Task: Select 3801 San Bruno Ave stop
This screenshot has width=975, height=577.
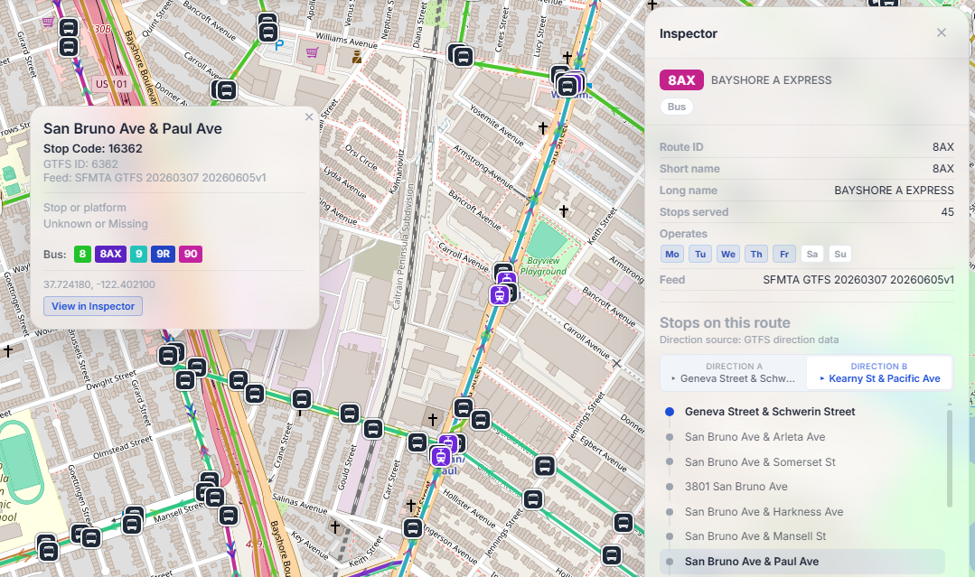Action: coord(802,487)
